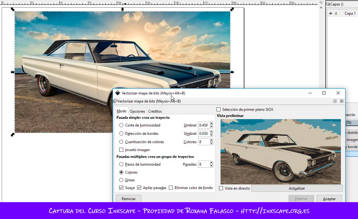Click the zoom icon near the top-right ruler corner
Screen dimensions: 358x219
(321, 3)
